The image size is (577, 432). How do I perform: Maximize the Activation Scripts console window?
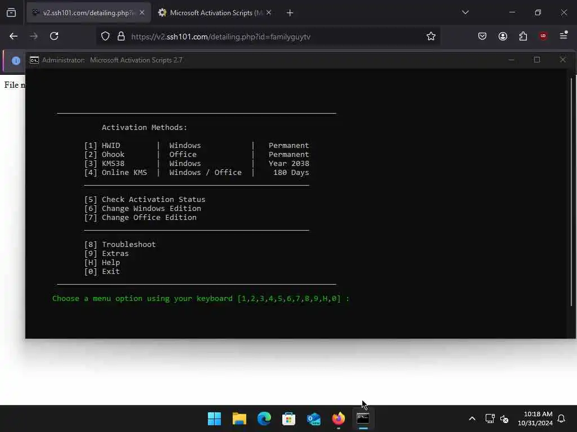(x=537, y=60)
